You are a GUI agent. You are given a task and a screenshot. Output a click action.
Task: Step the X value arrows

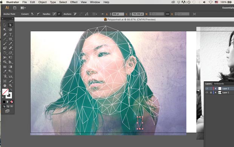[x=111, y=14]
